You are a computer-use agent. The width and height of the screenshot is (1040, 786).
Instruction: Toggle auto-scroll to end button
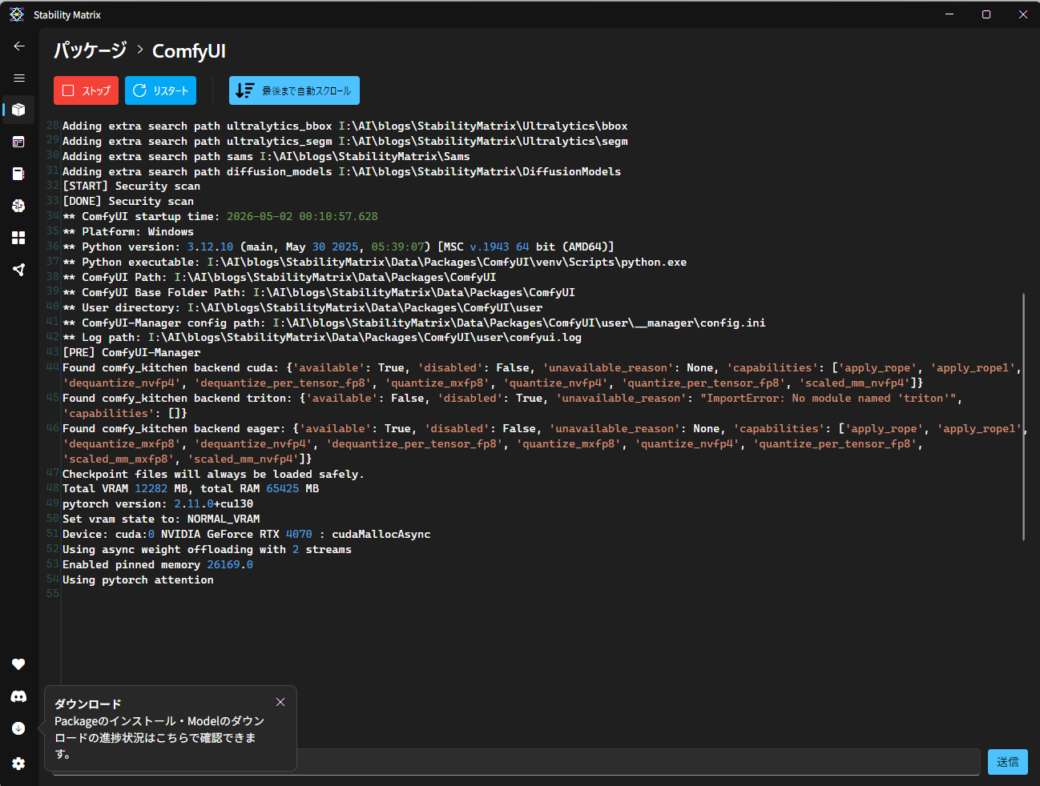[294, 90]
